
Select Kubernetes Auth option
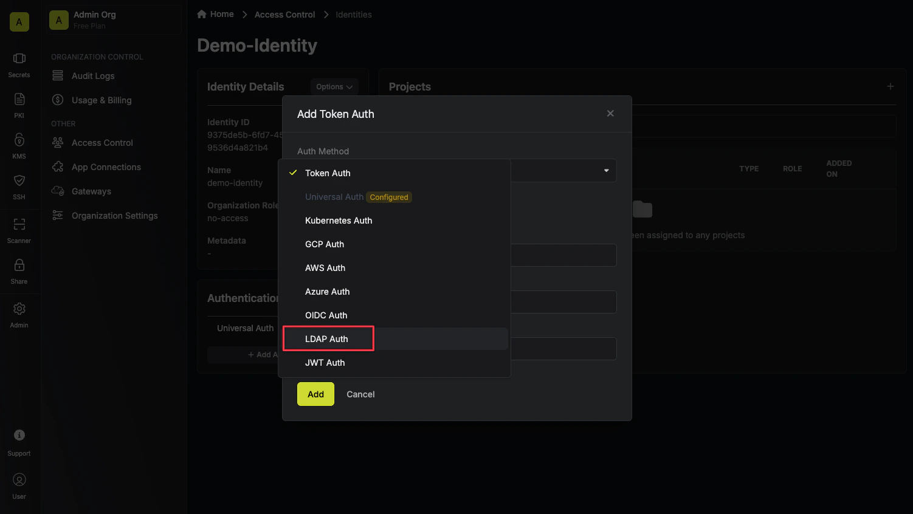pyautogui.click(x=394, y=221)
